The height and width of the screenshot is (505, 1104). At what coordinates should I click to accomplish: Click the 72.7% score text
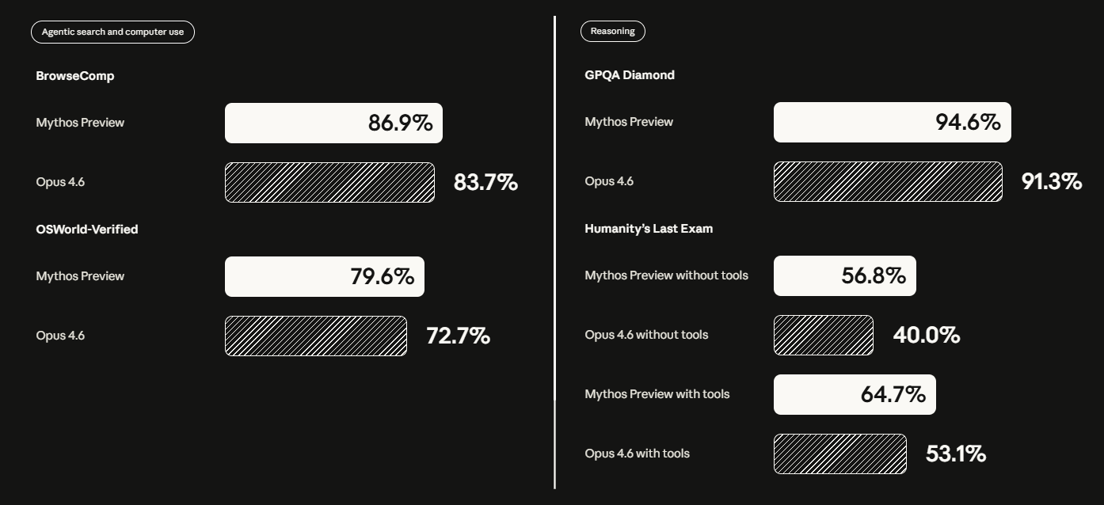[x=458, y=336]
